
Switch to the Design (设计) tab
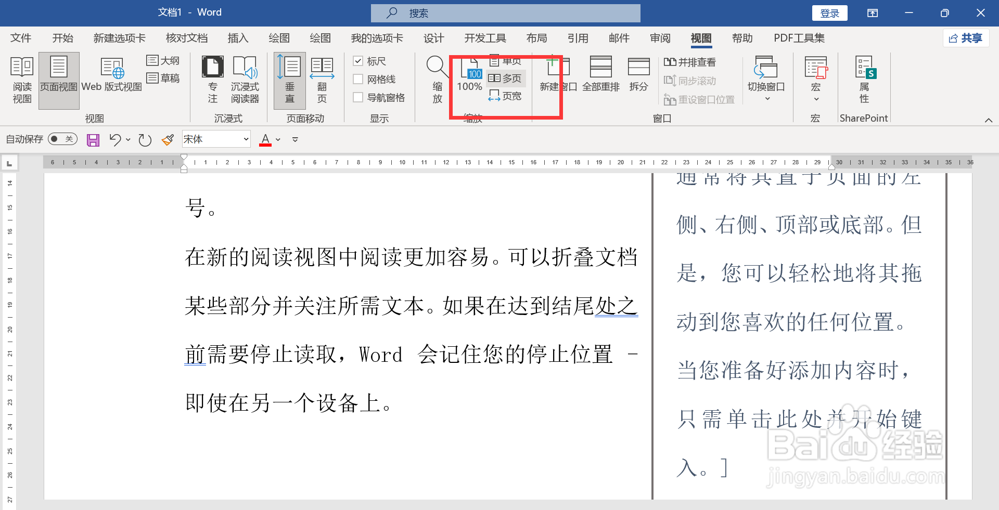point(433,38)
